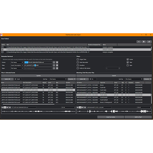Click the trash icon in Take row
This screenshot has height=153, width=153.
[57, 65]
